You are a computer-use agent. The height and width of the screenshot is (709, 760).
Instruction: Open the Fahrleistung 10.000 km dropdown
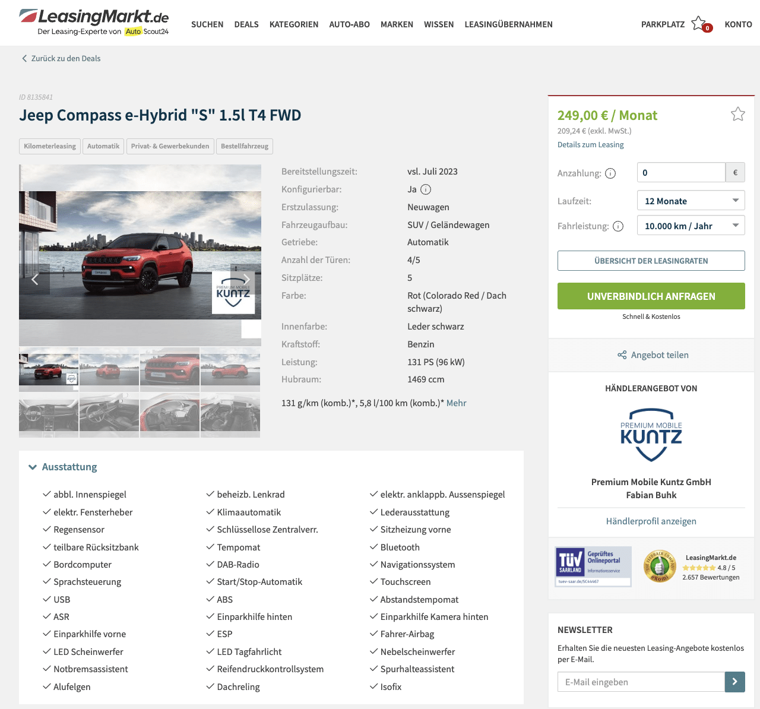click(691, 226)
